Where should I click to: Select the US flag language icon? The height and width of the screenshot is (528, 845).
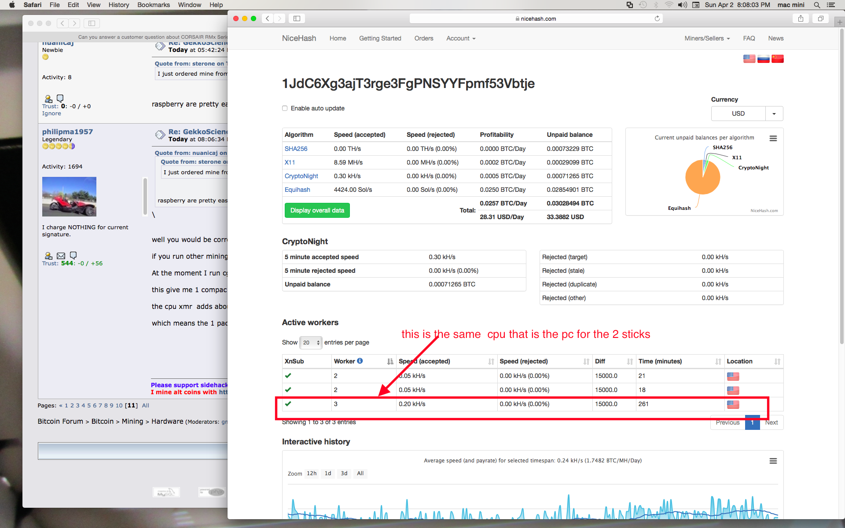(x=749, y=59)
